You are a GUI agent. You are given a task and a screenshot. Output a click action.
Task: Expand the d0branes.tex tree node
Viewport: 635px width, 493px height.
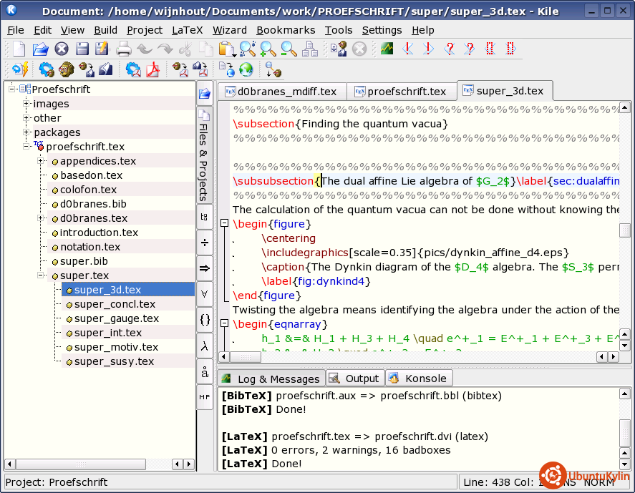pyautogui.click(x=41, y=218)
